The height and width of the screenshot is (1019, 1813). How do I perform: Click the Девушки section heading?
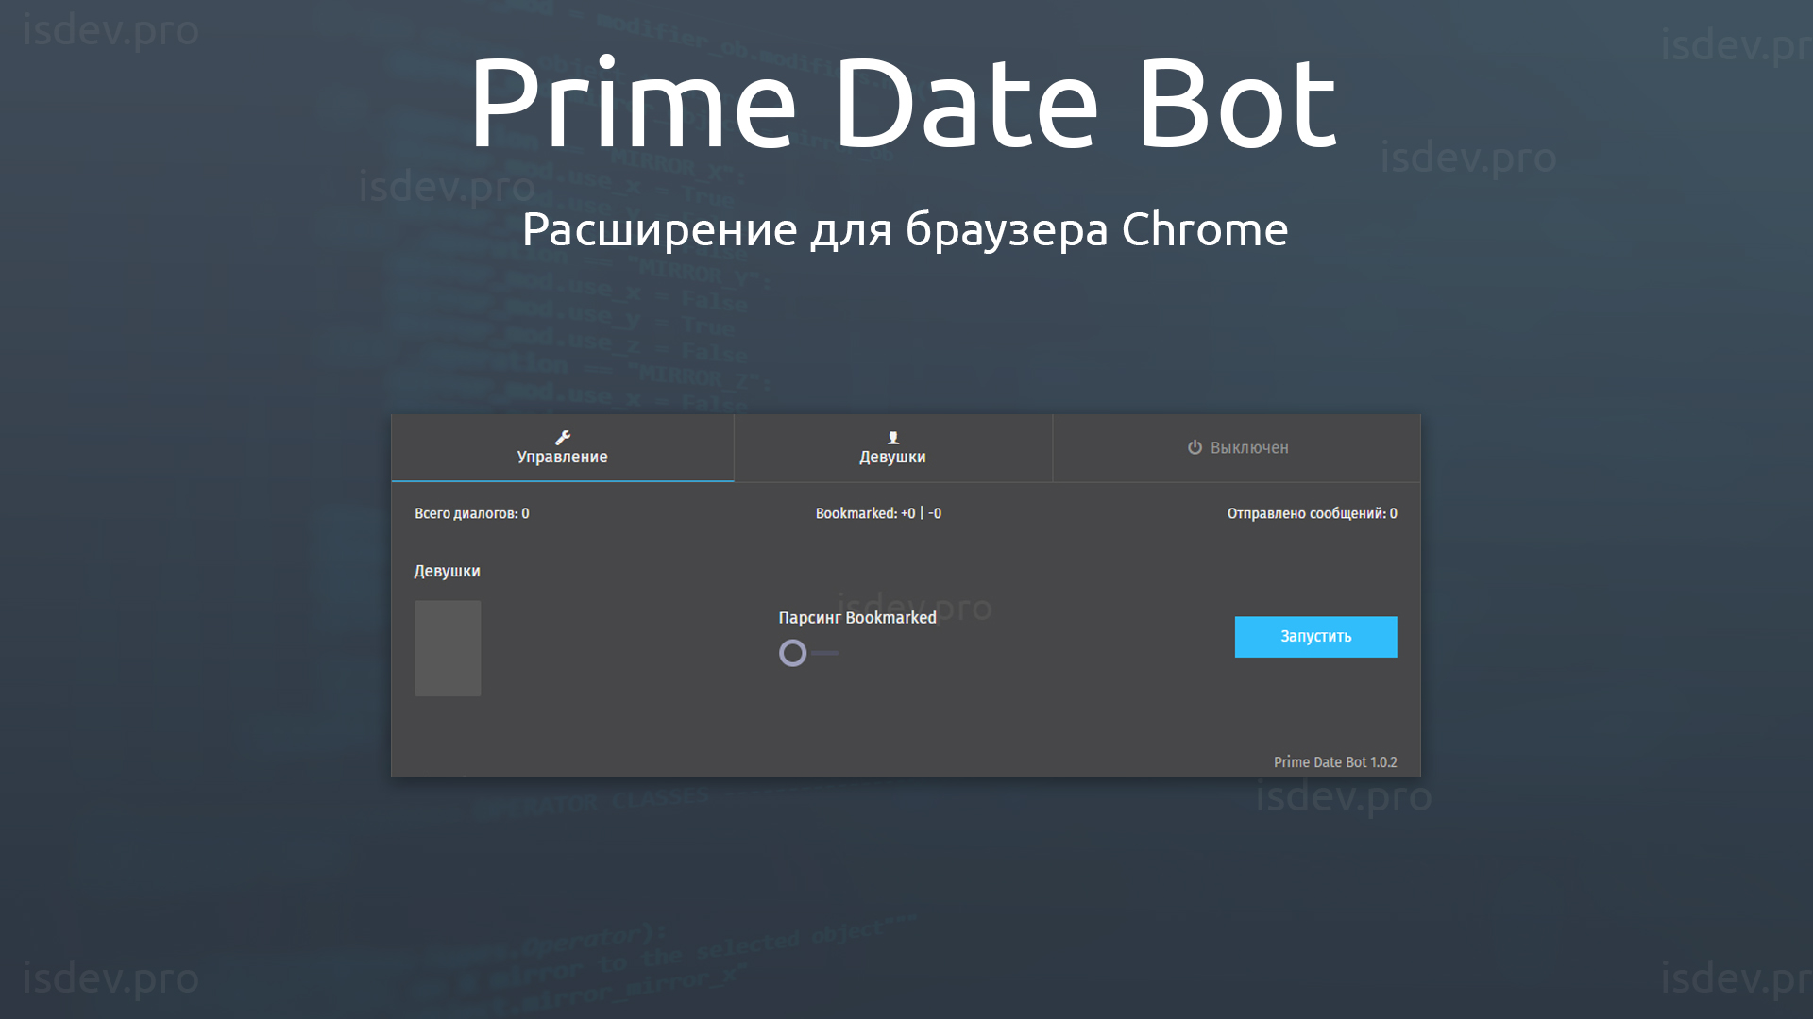tap(447, 571)
